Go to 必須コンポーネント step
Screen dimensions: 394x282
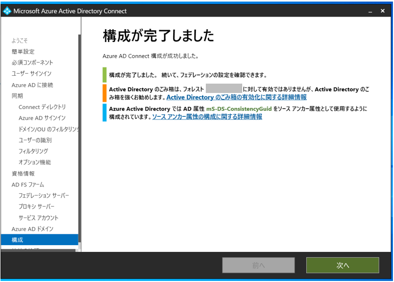click(32, 62)
